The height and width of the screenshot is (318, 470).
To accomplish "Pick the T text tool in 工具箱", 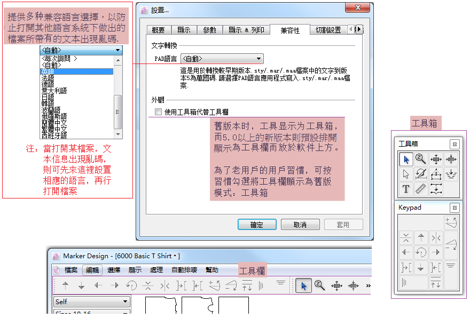I will tap(406, 189).
